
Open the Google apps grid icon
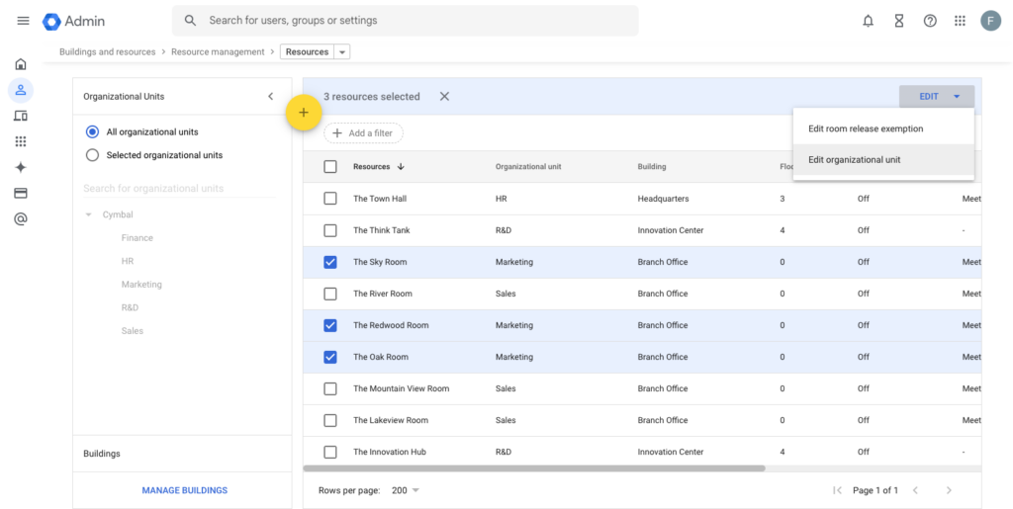click(x=960, y=21)
